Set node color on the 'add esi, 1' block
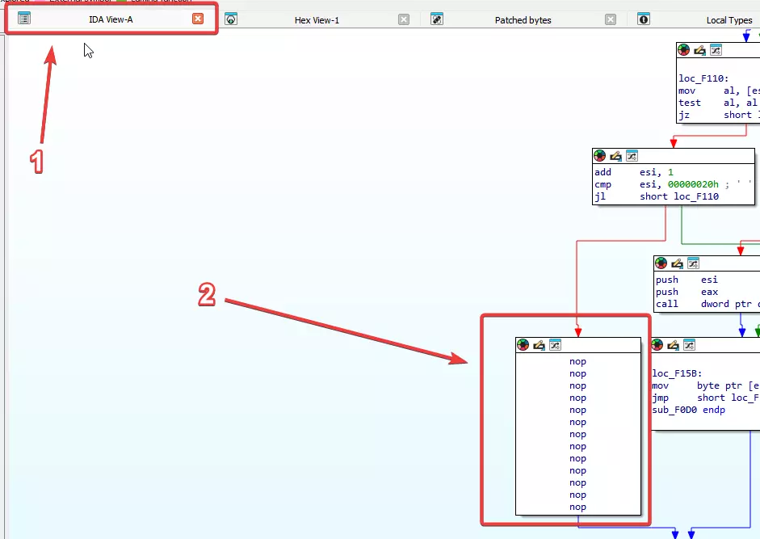 [x=599, y=156]
